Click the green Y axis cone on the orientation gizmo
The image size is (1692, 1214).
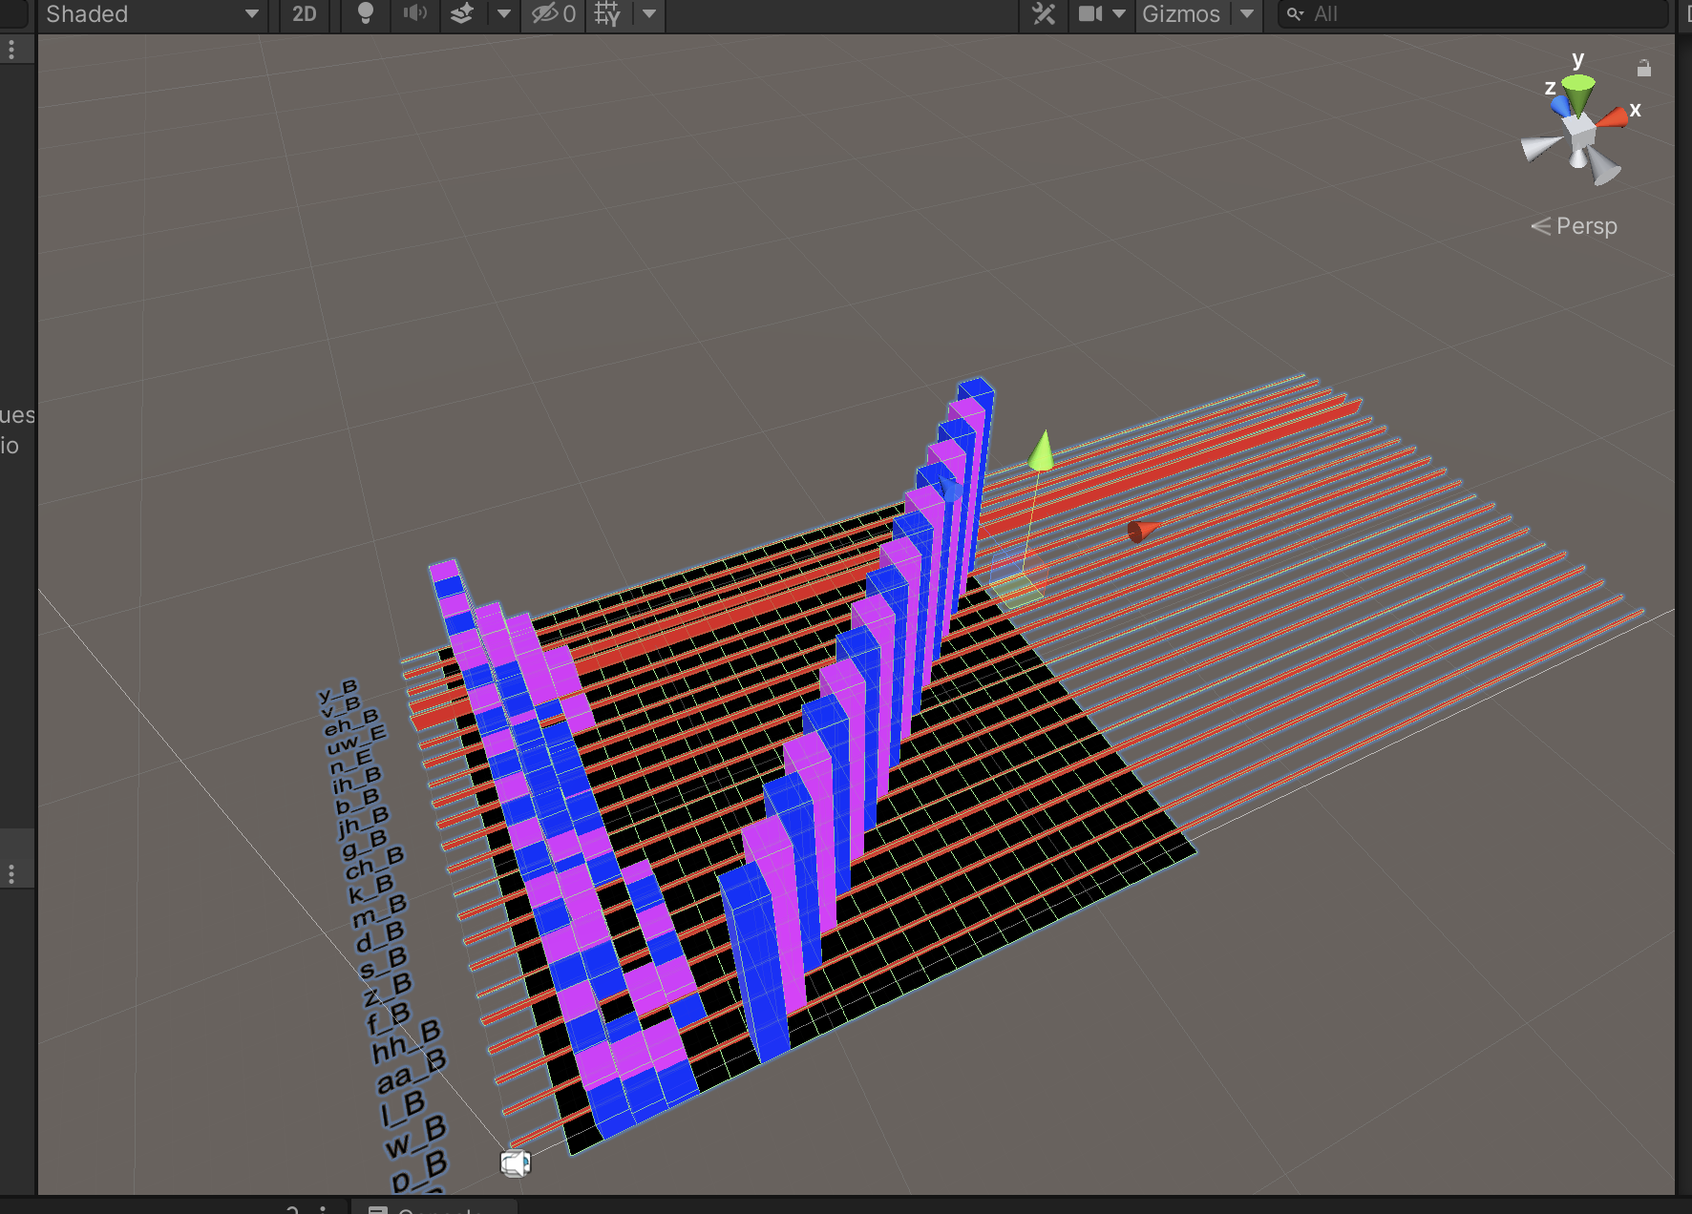point(1579,94)
